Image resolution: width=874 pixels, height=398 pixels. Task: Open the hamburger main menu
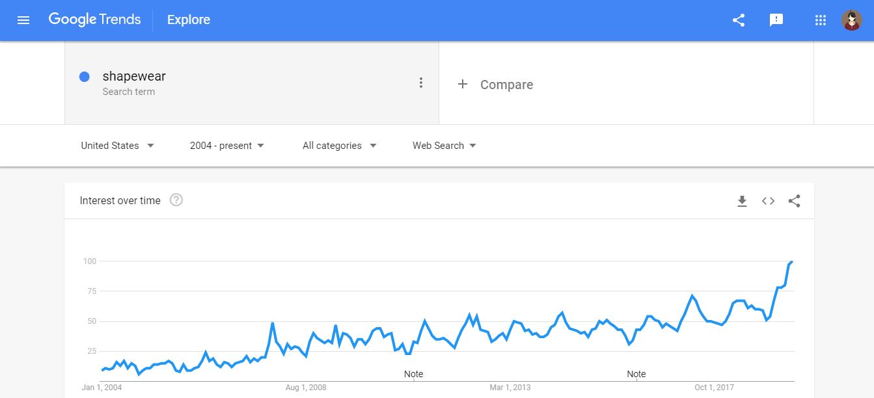(23, 20)
